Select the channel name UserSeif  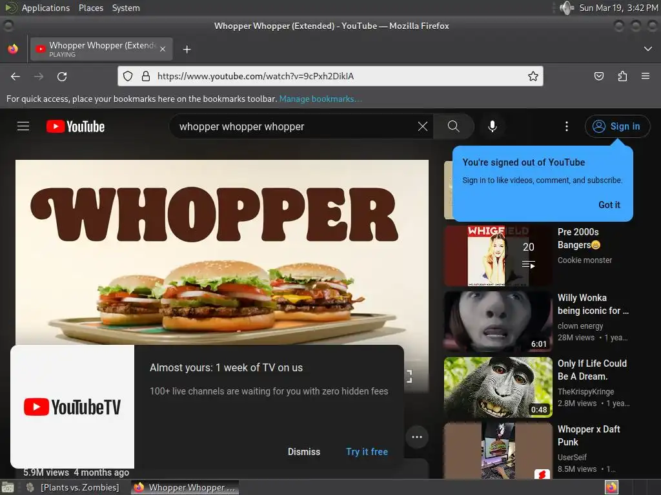(x=572, y=457)
